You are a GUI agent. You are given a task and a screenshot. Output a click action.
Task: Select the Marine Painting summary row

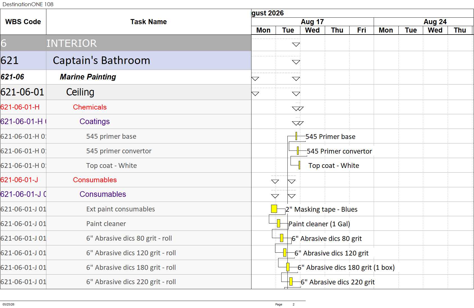tap(126, 77)
